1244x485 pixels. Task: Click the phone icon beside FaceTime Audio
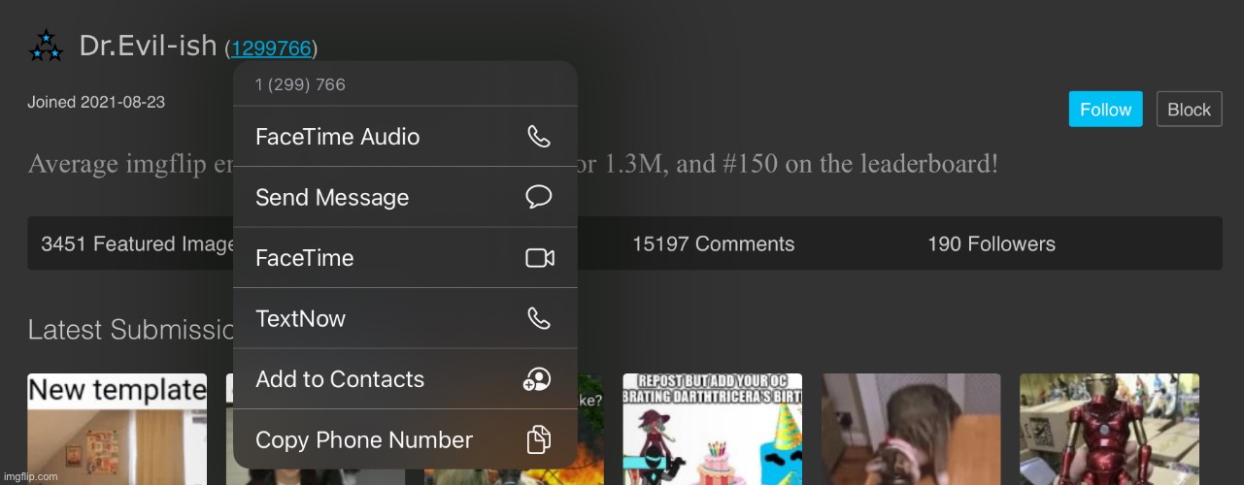click(538, 137)
